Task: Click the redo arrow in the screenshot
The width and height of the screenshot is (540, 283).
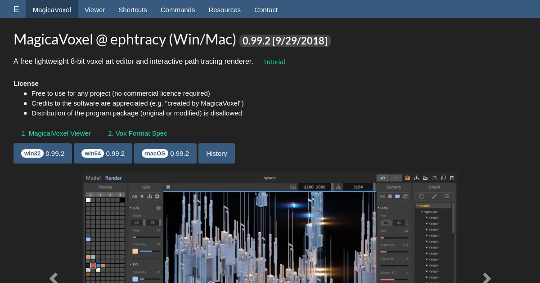Action: 396,178
